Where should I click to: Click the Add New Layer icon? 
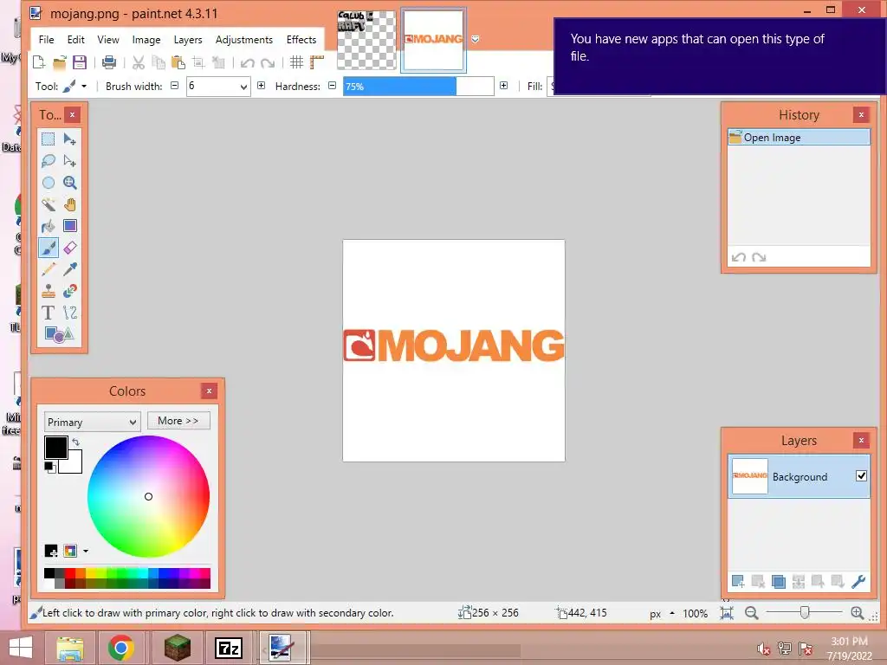coord(738,581)
